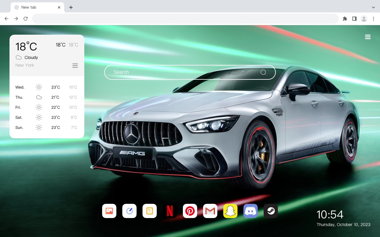380x237 pixels.
Task: Click the Fri. forecast row label
Action: (18, 108)
